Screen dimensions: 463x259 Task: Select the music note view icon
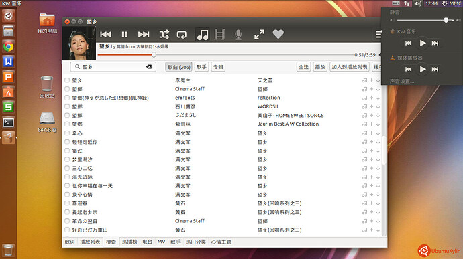(x=203, y=35)
